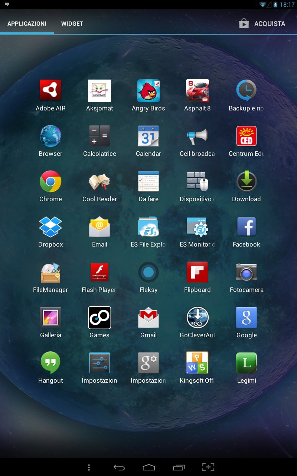Tap the battery status icon
Viewport: 297px width, 476px height.
click(x=275, y=4)
